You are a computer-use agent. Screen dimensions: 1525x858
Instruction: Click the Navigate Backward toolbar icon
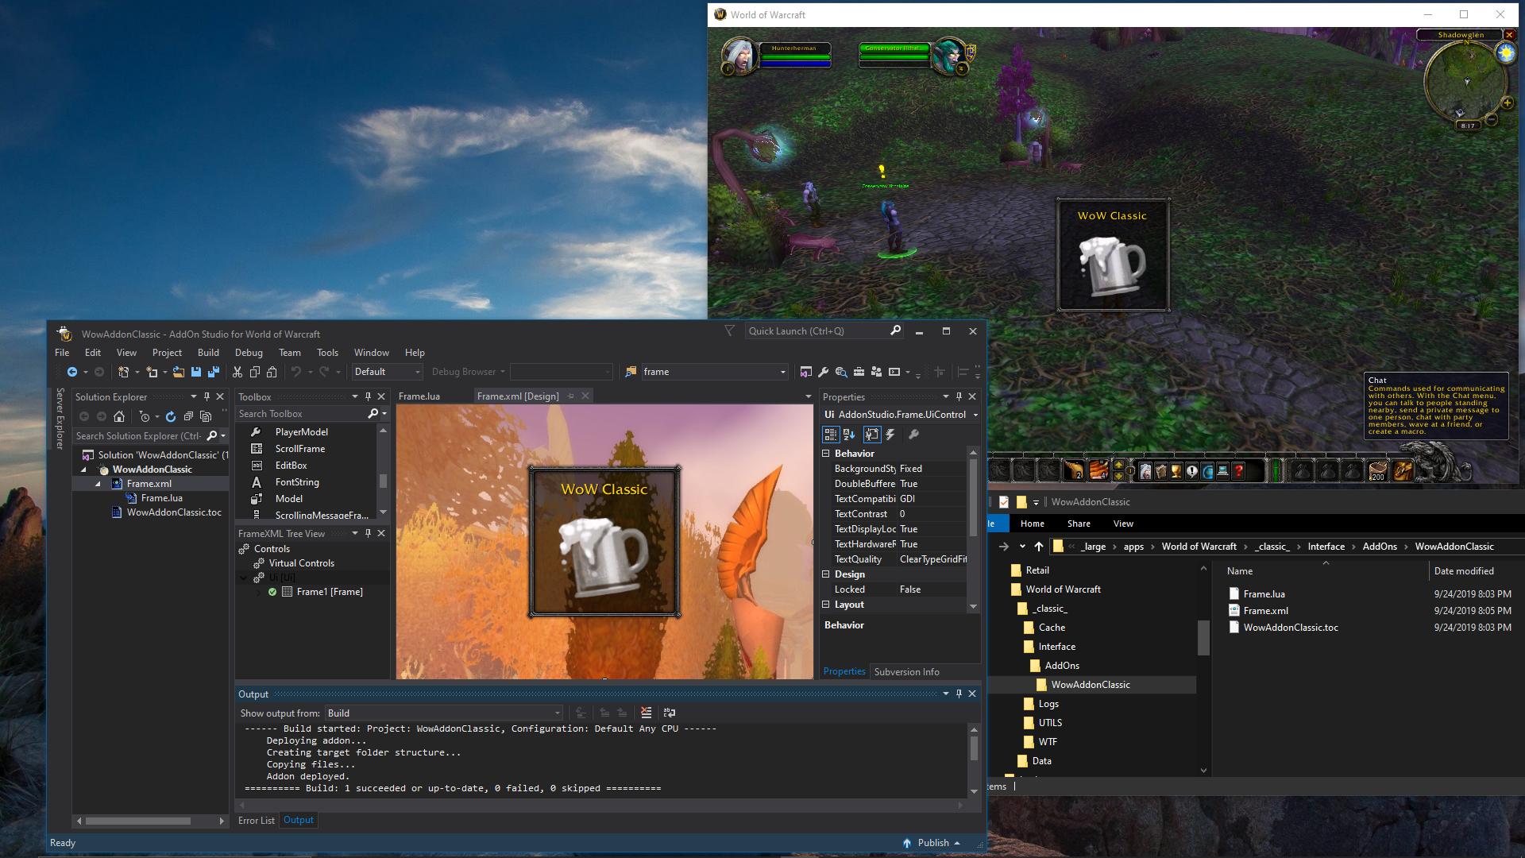[72, 372]
